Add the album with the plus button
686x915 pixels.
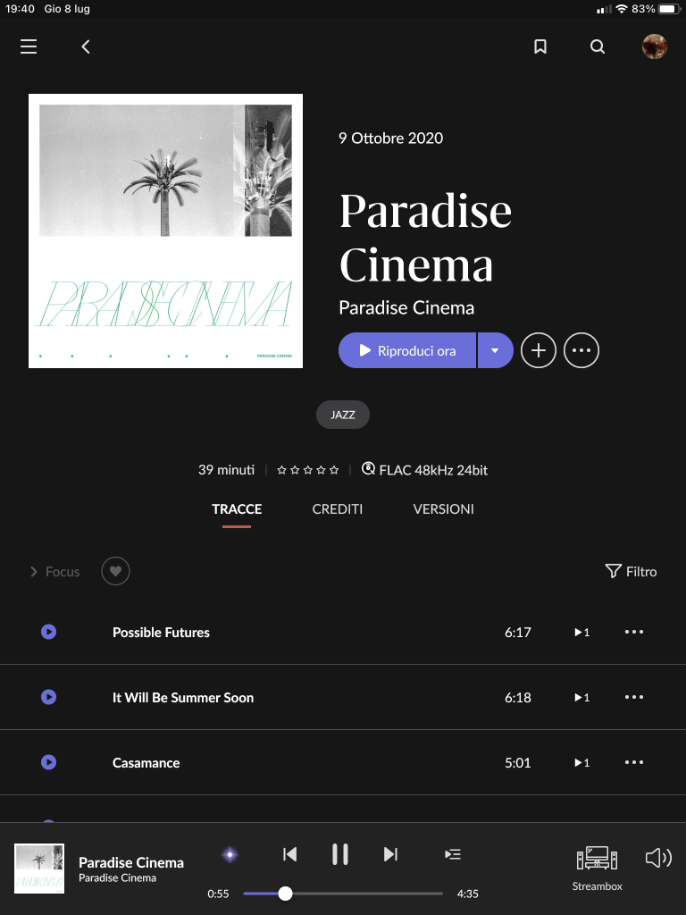539,350
